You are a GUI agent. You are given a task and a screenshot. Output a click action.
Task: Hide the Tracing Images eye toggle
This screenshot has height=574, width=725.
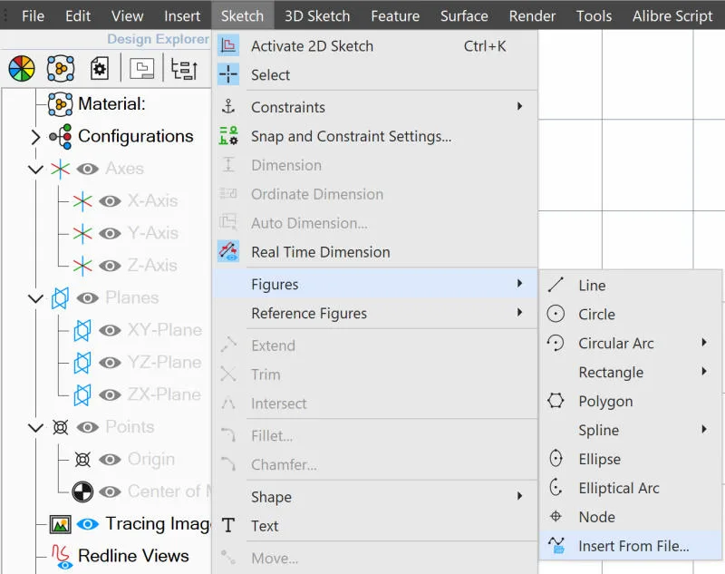(x=87, y=524)
